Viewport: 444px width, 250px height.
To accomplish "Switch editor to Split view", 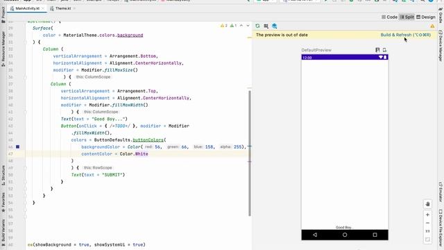I will pyautogui.click(x=407, y=17).
